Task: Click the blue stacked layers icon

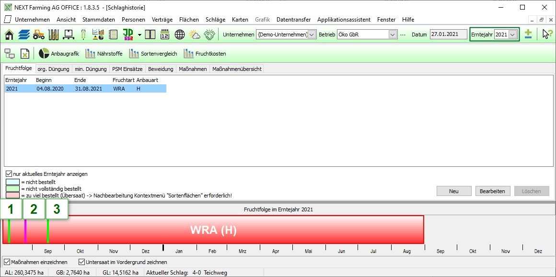Action: pyautogui.click(x=24, y=35)
